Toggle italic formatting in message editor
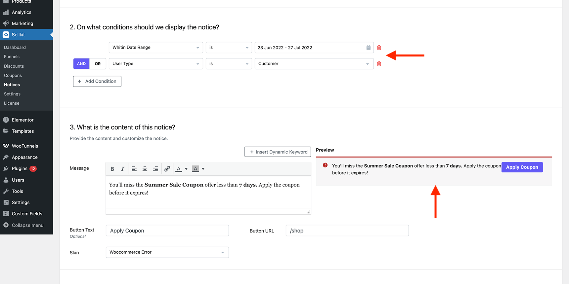 [x=123, y=169]
